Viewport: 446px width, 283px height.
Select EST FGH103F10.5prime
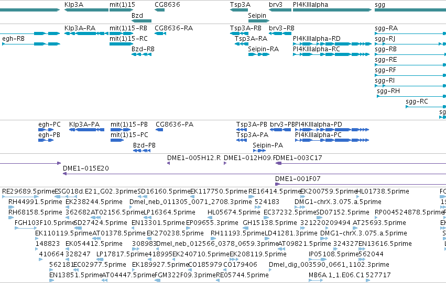(x=26, y=228)
